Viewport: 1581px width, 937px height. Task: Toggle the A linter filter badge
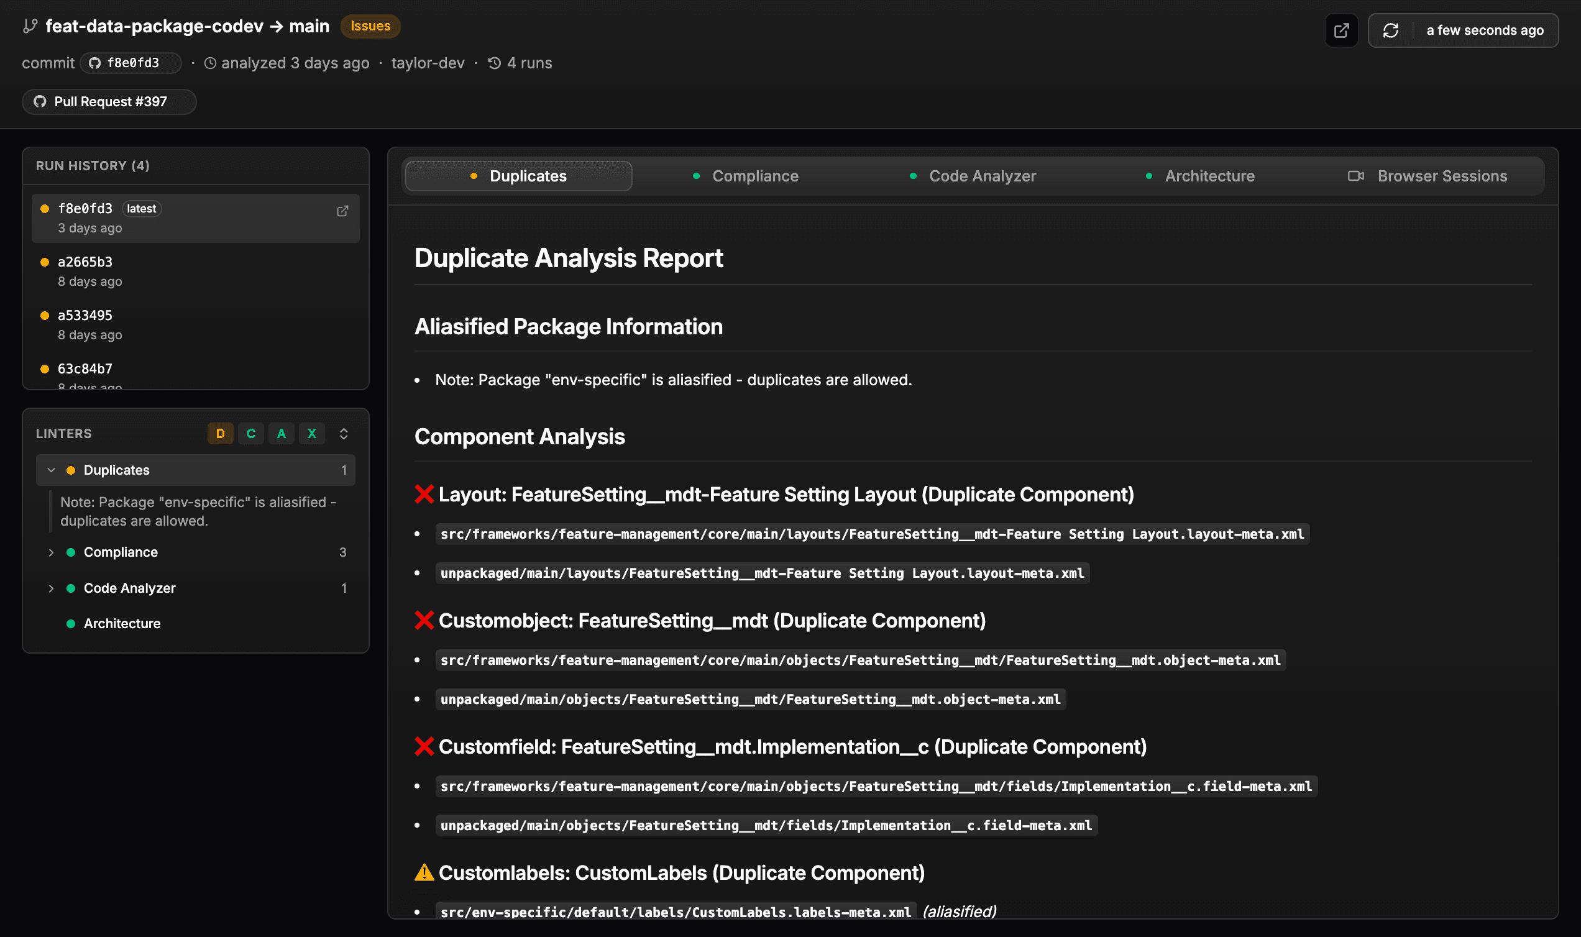[x=282, y=434]
